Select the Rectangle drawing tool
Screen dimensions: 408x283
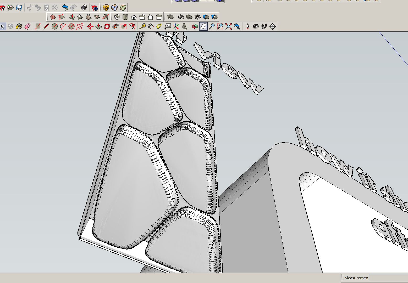tap(38, 26)
